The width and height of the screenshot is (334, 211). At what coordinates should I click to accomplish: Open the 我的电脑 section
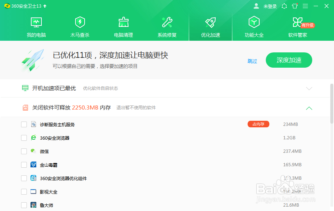pos(36,27)
